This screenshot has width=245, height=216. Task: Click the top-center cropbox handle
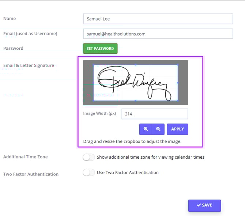point(136,65)
